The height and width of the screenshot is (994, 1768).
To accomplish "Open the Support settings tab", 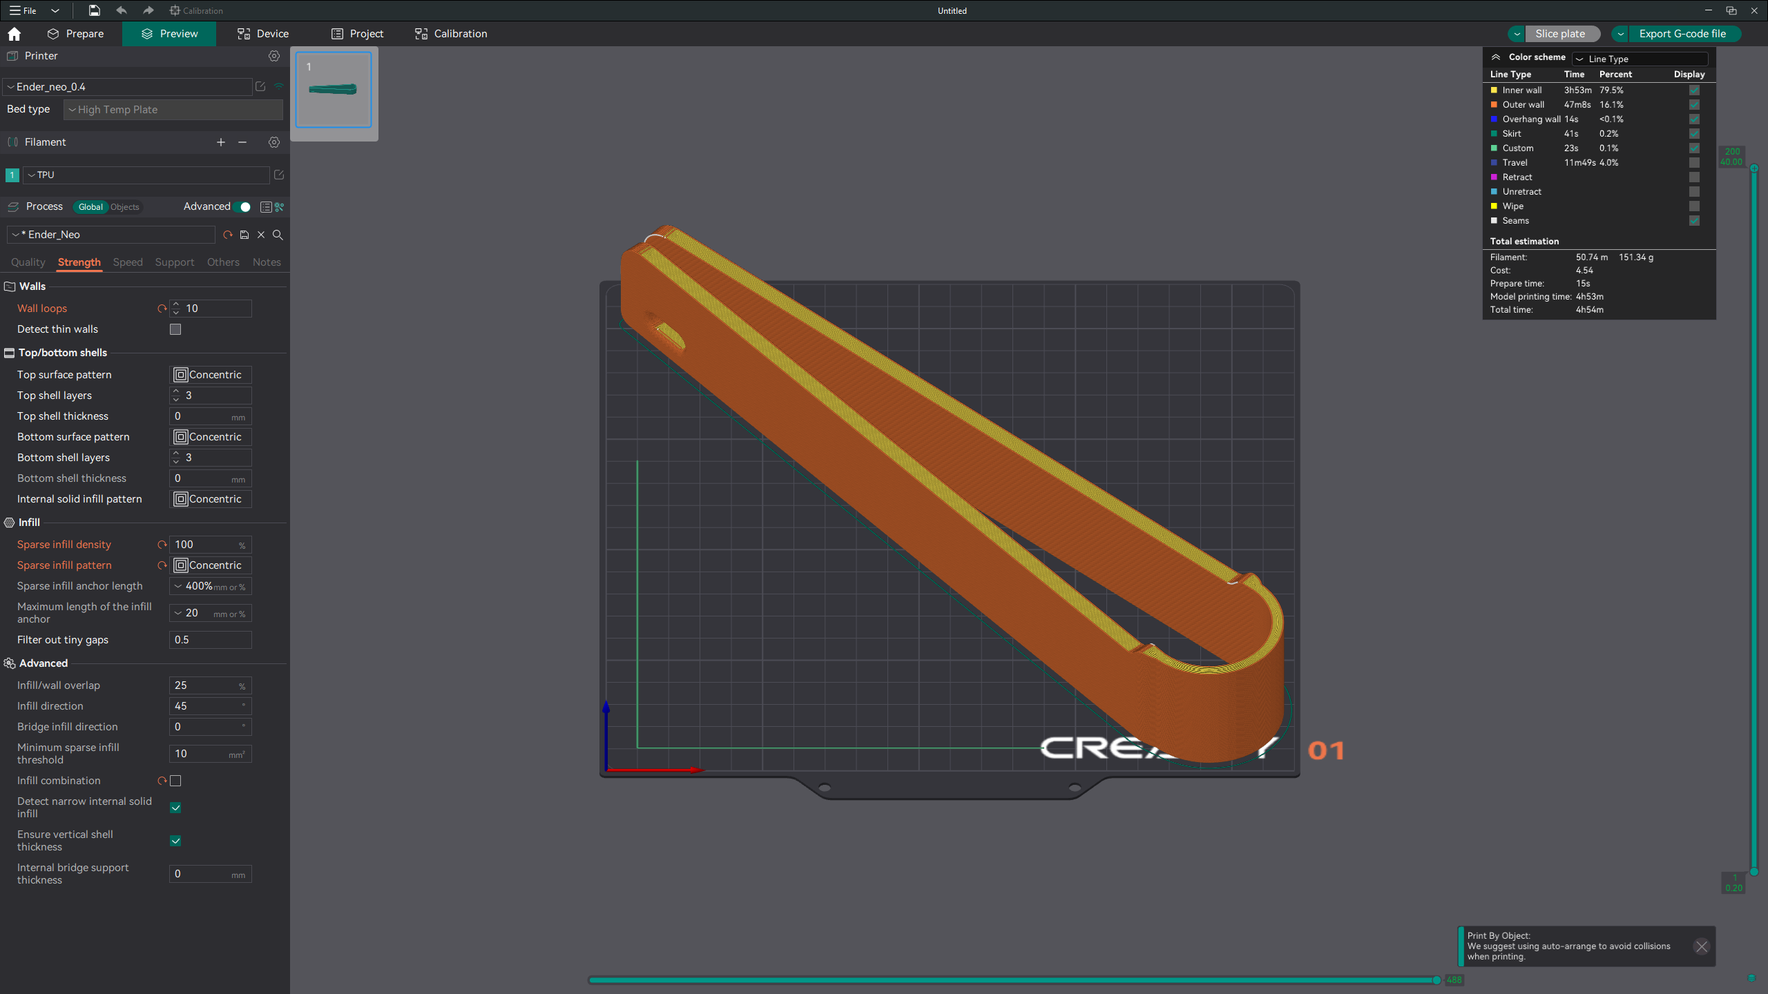I will 174,262.
